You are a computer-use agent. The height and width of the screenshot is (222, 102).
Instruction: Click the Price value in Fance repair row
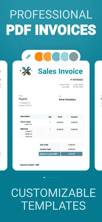[x=60, y=122]
